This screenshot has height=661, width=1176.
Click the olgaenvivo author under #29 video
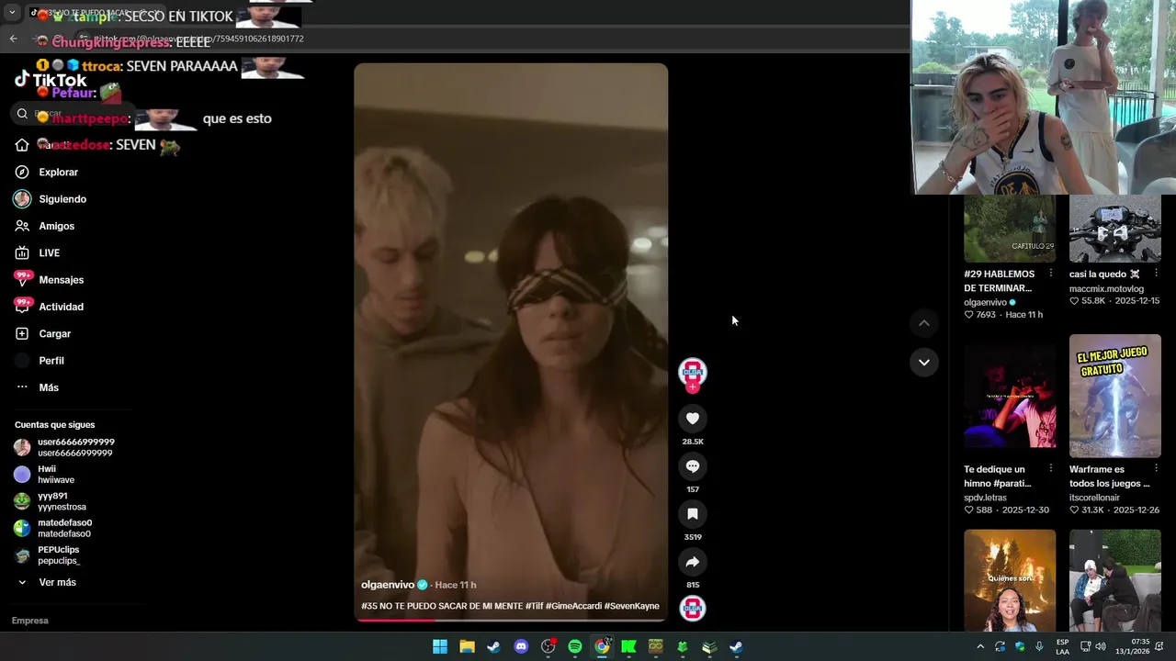click(x=985, y=302)
